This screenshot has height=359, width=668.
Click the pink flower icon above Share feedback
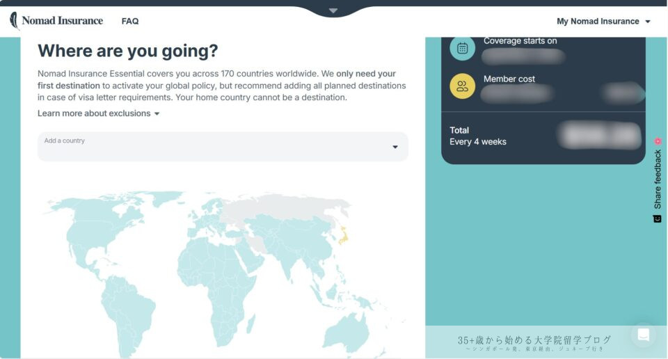658,141
